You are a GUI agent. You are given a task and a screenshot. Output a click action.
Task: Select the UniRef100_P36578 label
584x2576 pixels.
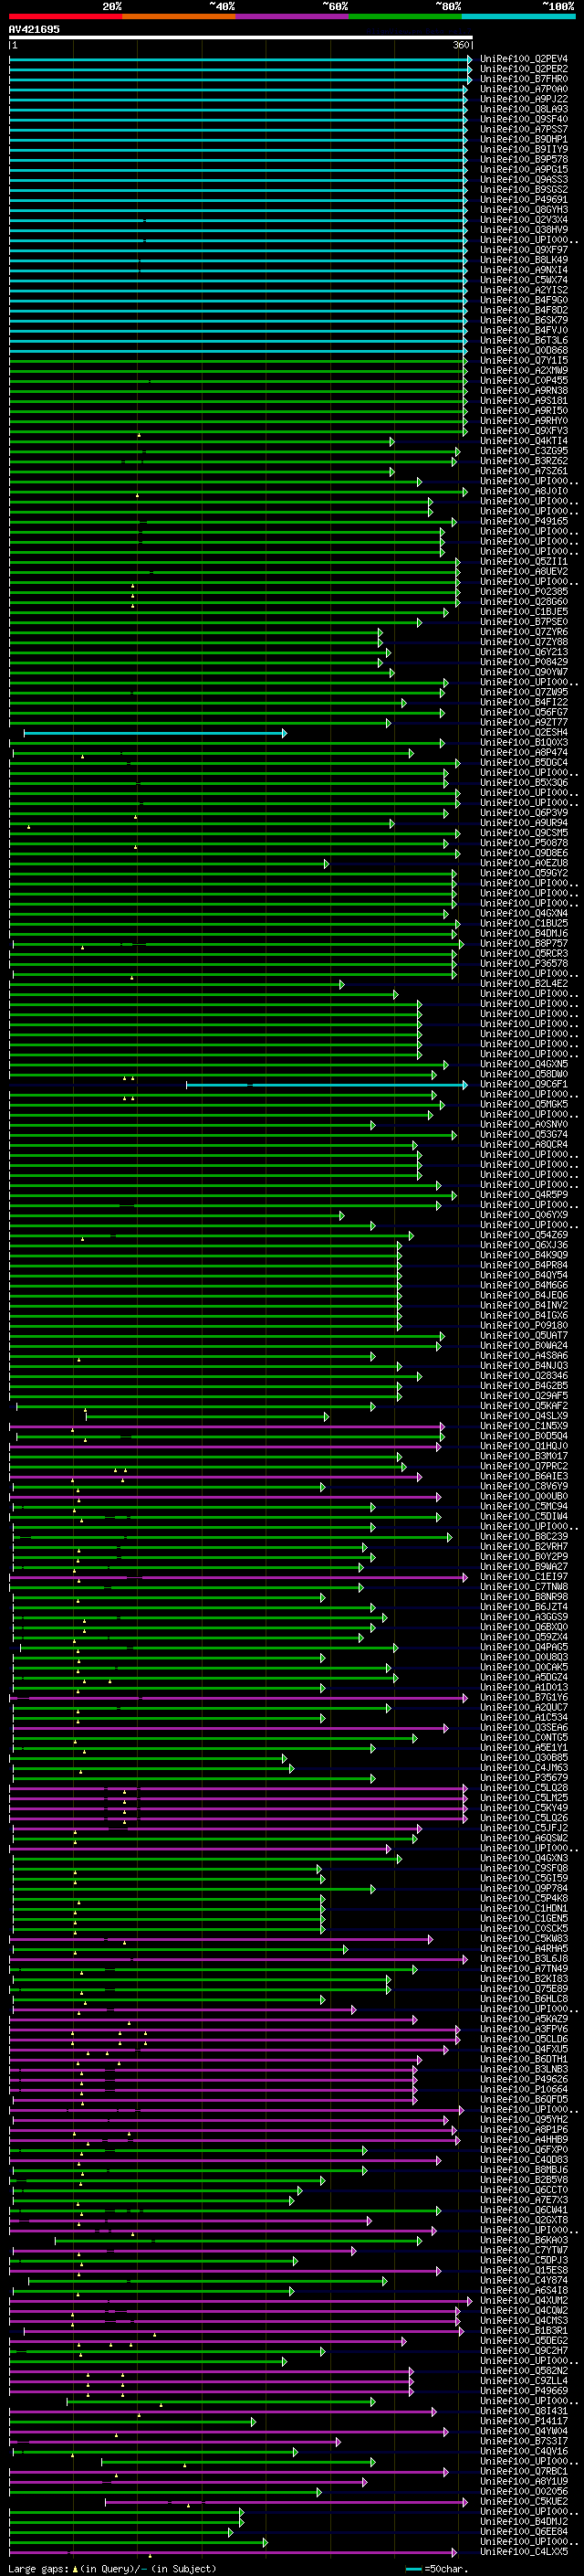524,964
